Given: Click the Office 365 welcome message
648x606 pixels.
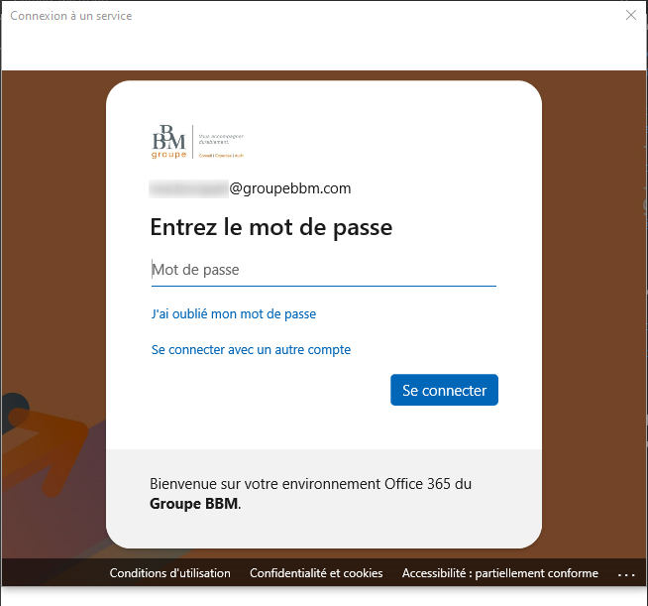Looking at the screenshot, I should 310,484.
